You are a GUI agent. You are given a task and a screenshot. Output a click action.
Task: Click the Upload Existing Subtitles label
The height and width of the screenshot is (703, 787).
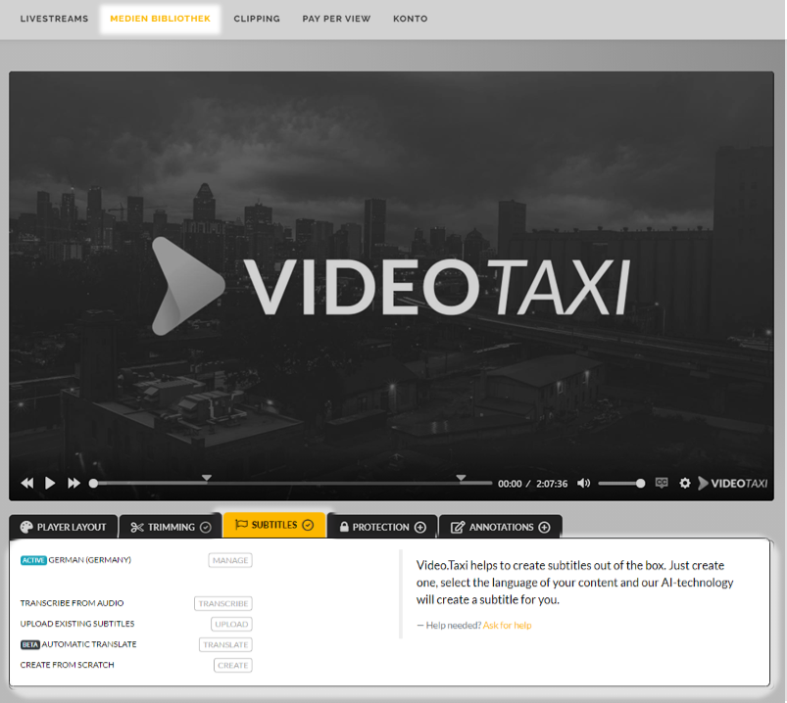click(77, 624)
